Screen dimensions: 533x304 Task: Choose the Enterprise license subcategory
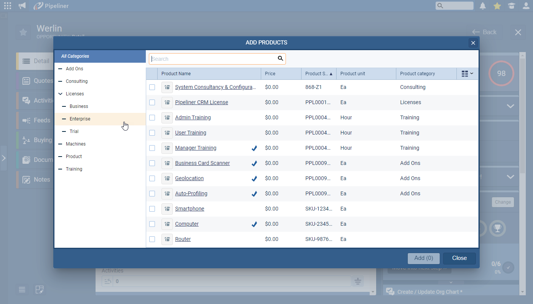click(x=80, y=119)
